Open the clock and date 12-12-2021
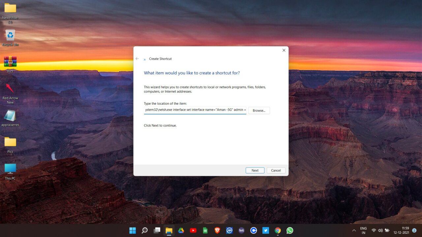Screen dimensions: 422x237 coord(401,230)
